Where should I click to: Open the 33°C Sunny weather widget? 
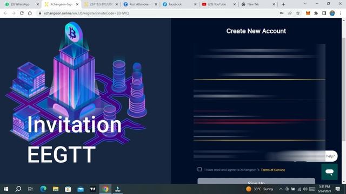(x=259, y=189)
